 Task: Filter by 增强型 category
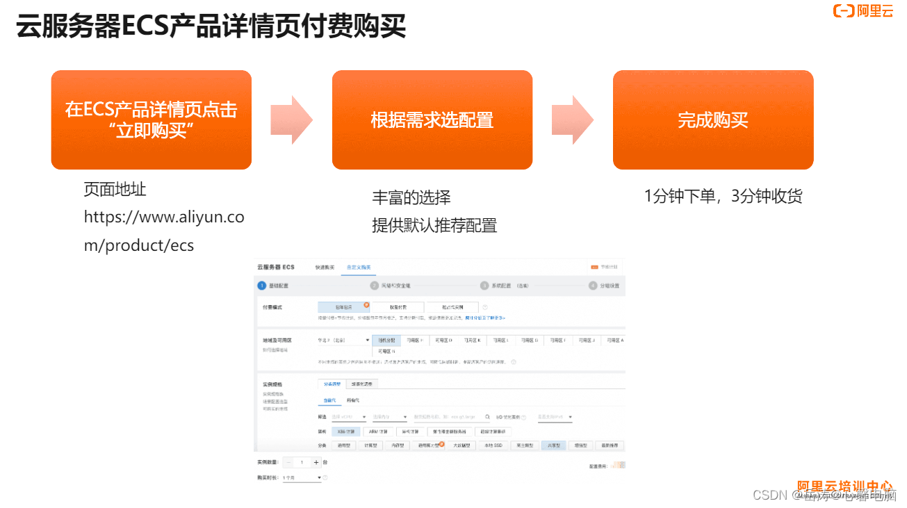pyautogui.click(x=581, y=445)
